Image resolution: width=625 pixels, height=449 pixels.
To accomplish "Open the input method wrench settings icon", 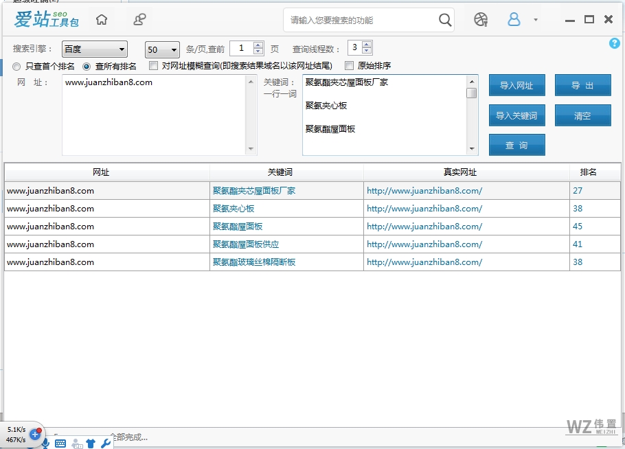I will tap(105, 444).
